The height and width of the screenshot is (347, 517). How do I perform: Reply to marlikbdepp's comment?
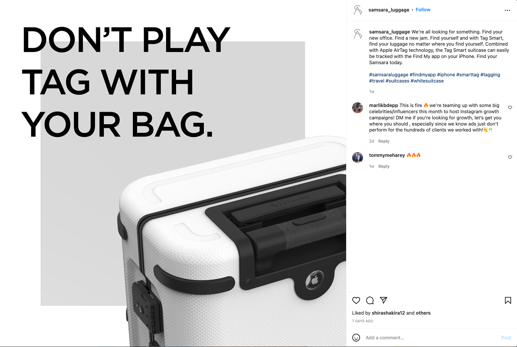(384, 141)
